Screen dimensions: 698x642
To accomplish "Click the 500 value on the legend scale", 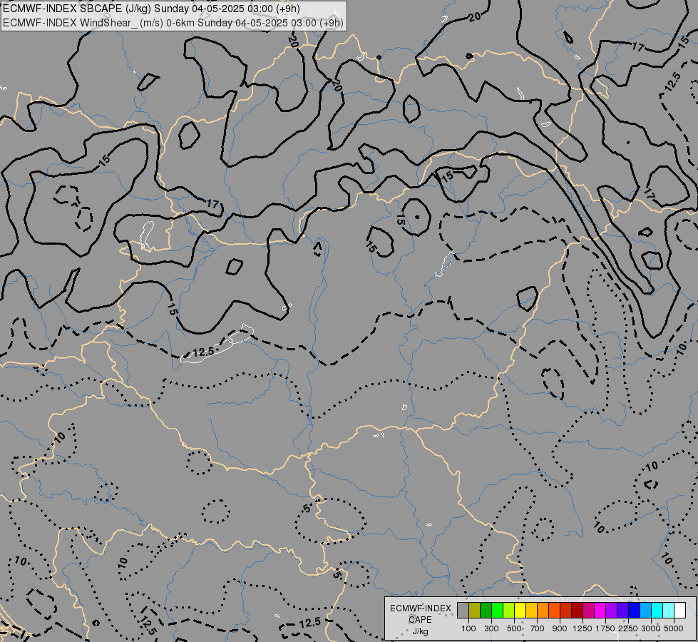I will point(514,628).
